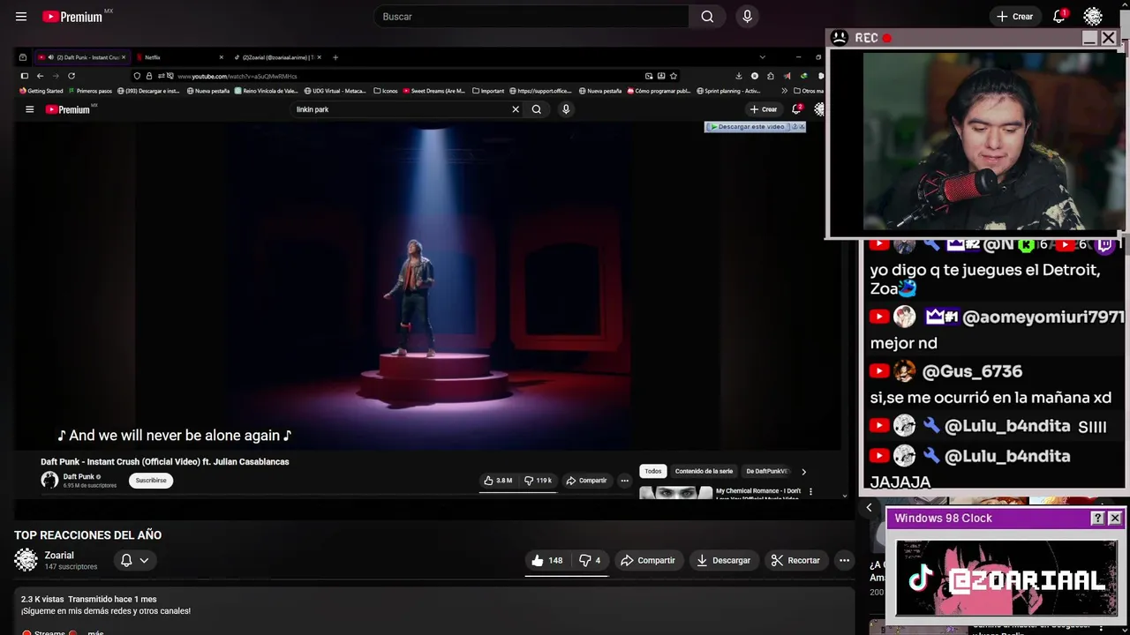Like the Daft Punk video with 3.8 M
The height and width of the screenshot is (635, 1130).
pos(498,481)
